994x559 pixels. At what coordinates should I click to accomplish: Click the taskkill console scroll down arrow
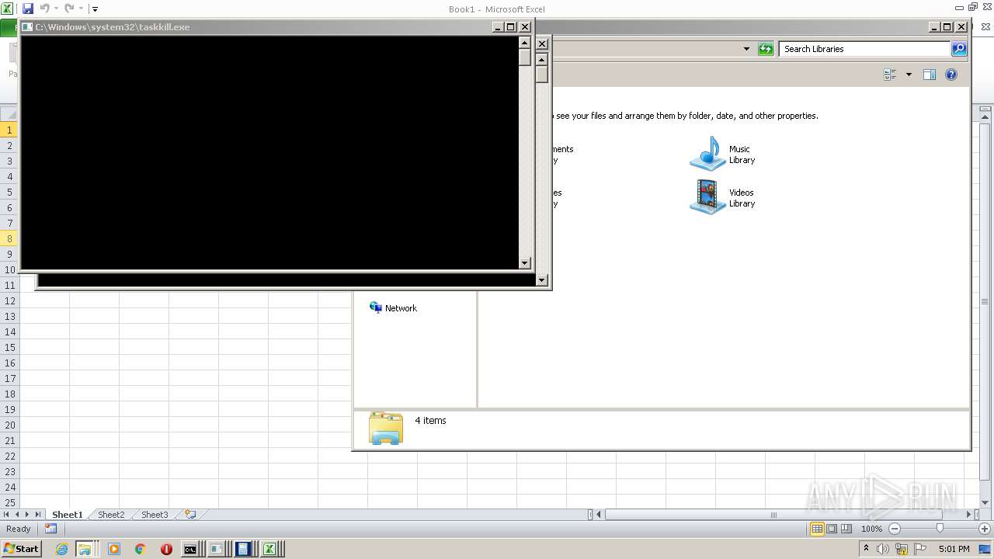pyautogui.click(x=524, y=263)
